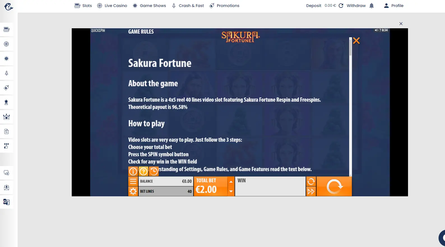Activate the autoplay circular arrows button
445x247 pixels.
pyautogui.click(x=311, y=181)
